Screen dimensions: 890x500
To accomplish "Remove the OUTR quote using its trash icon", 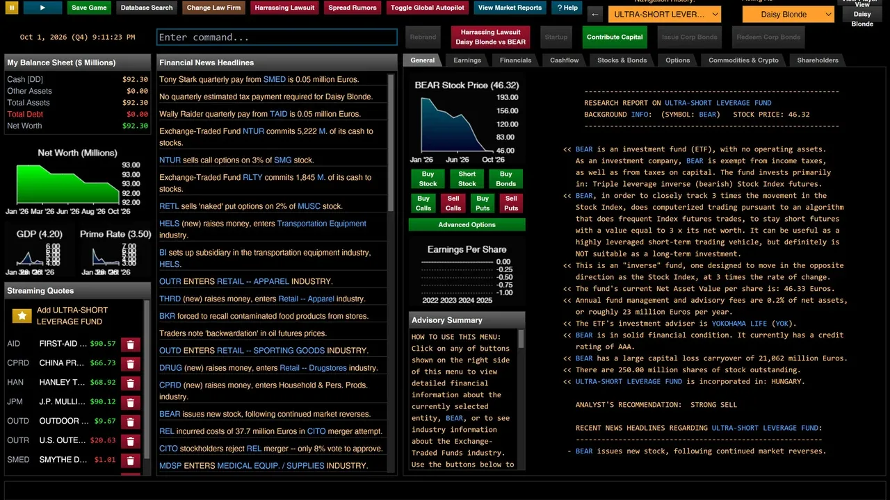I will tap(131, 441).
